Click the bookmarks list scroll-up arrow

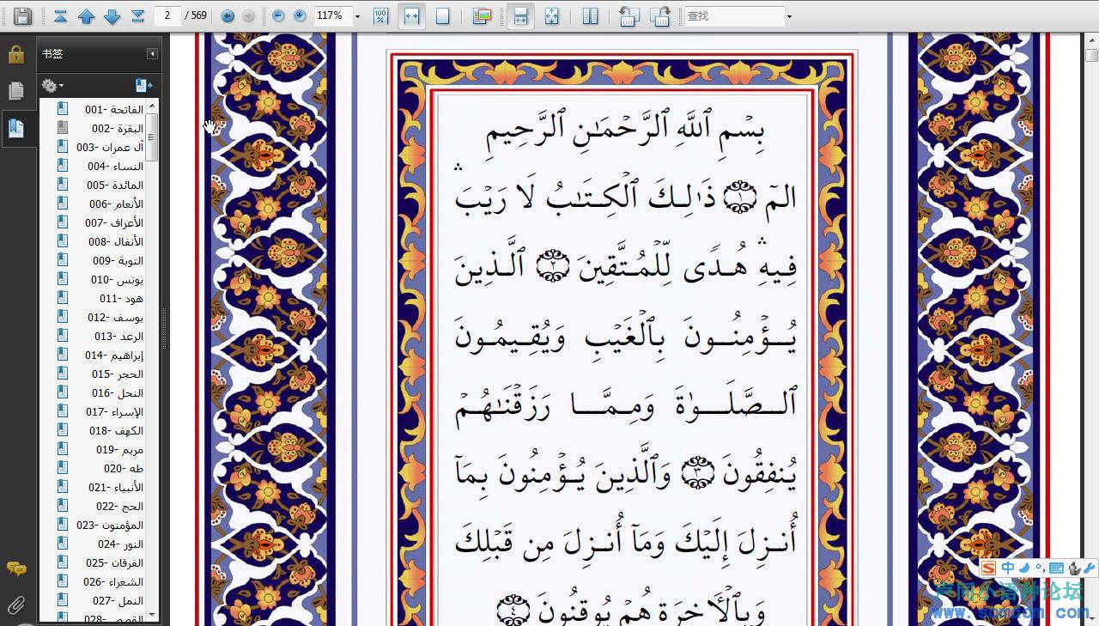(x=152, y=106)
